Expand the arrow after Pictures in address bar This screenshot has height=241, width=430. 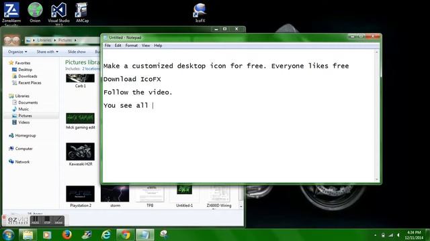pos(75,40)
